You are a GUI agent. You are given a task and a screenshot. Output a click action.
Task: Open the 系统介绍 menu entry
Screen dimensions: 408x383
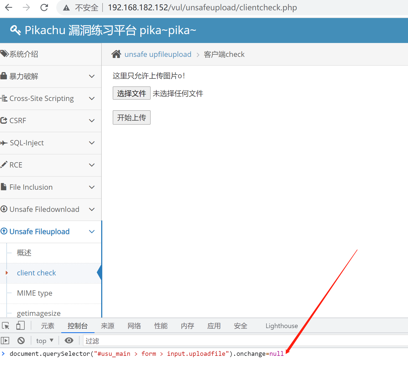[x=50, y=54]
